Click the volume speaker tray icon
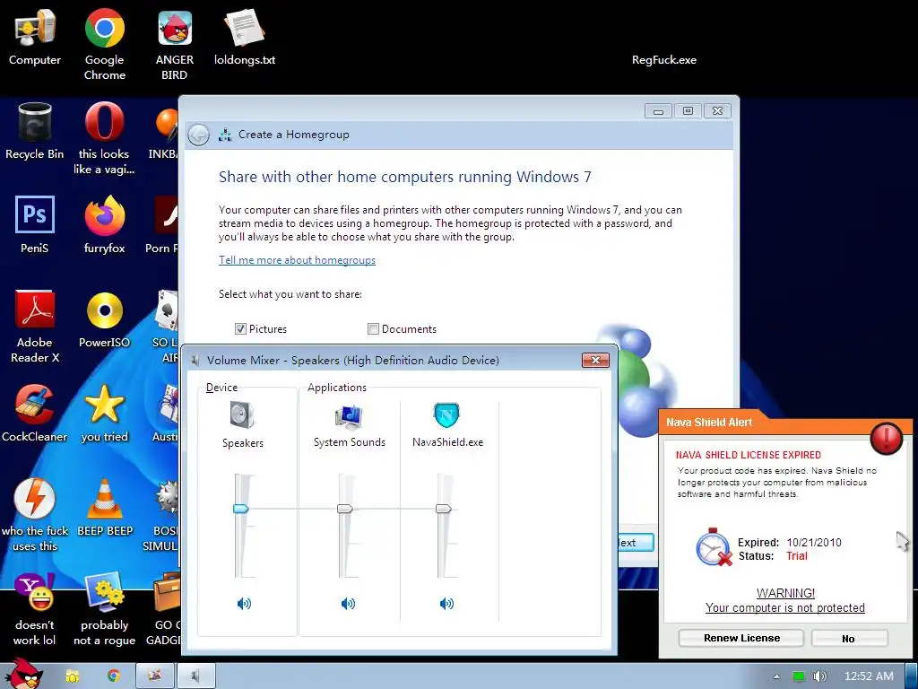 820,676
